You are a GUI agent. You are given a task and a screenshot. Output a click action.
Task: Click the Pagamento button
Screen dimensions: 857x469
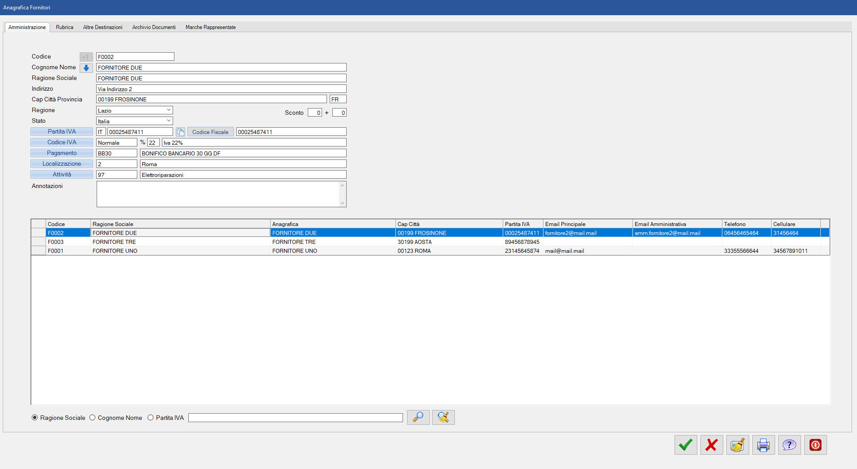point(62,153)
